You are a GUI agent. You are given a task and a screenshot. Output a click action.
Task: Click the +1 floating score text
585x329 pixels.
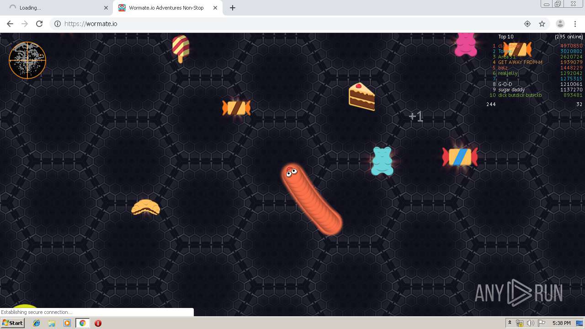[x=416, y=117]
